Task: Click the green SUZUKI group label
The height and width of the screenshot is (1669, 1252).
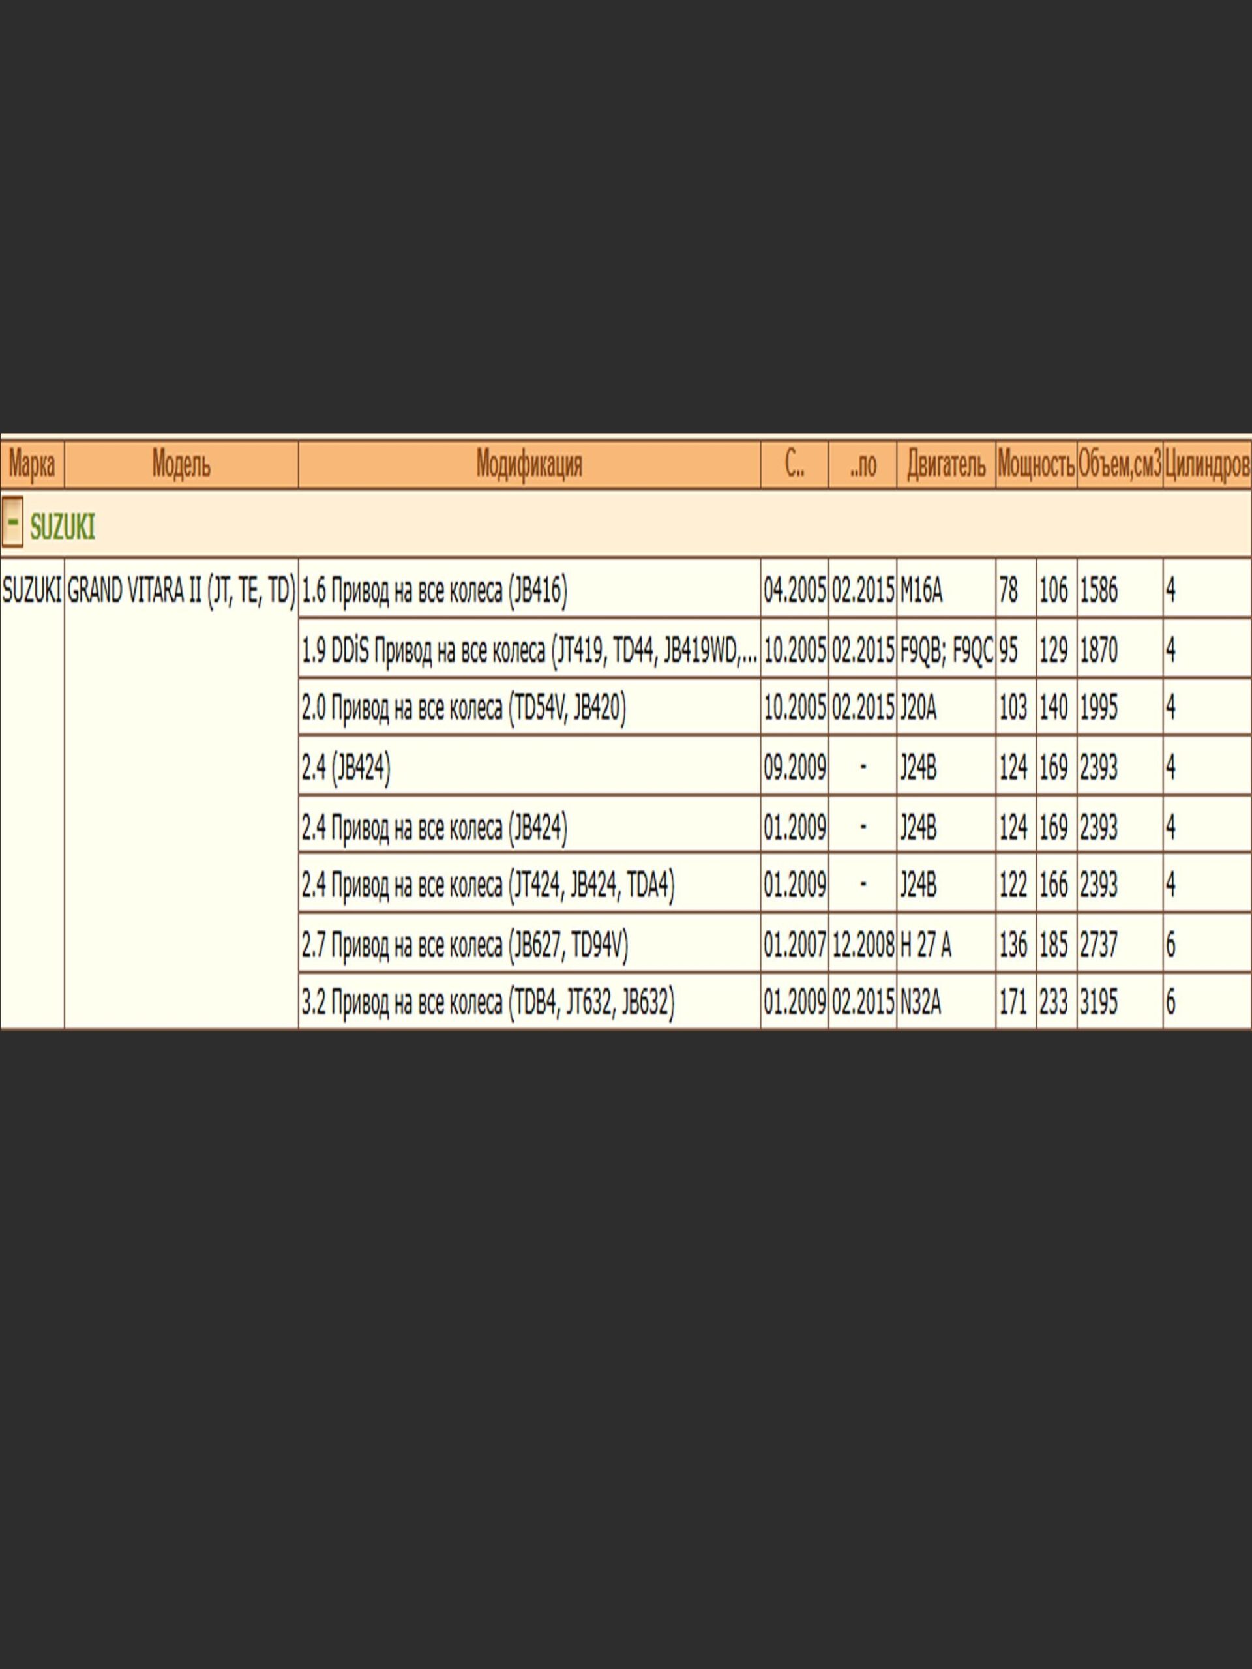Action: pyautogui.click(x=63, y=527)
